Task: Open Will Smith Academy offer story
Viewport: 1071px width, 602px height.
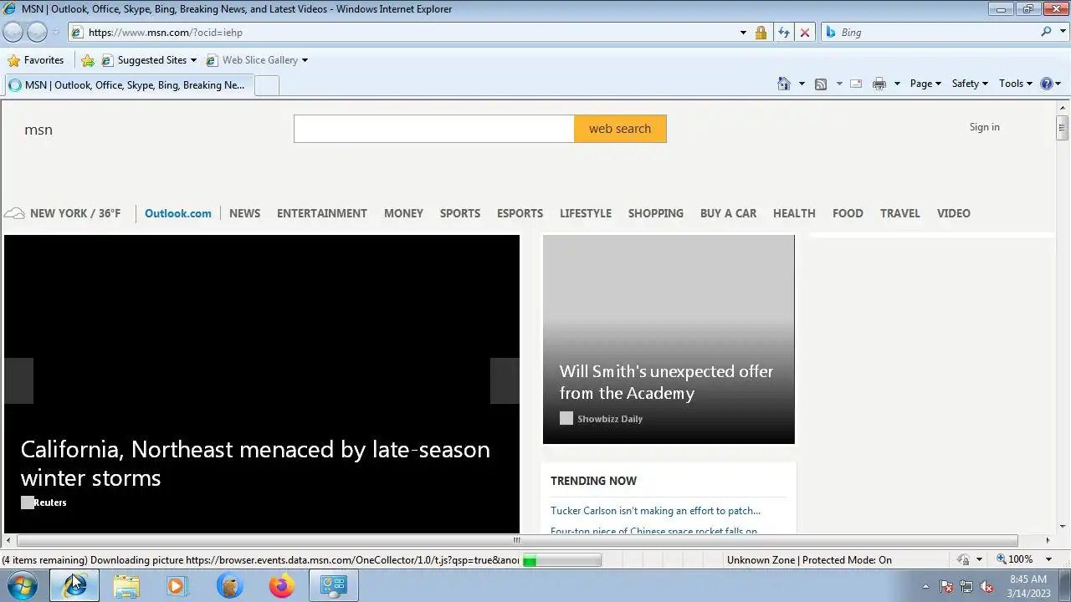Action: (666, 382)
